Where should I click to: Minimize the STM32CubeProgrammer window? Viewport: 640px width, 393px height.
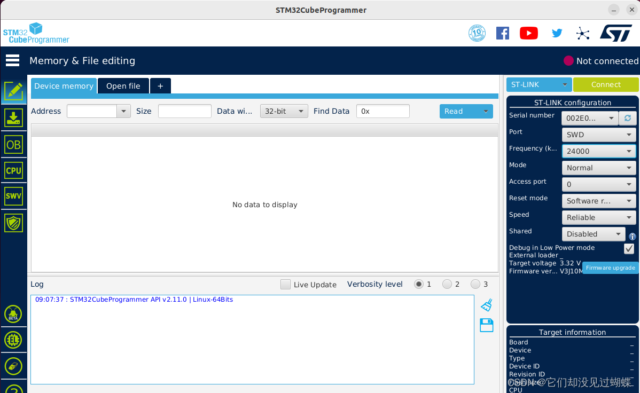point(613,10)
